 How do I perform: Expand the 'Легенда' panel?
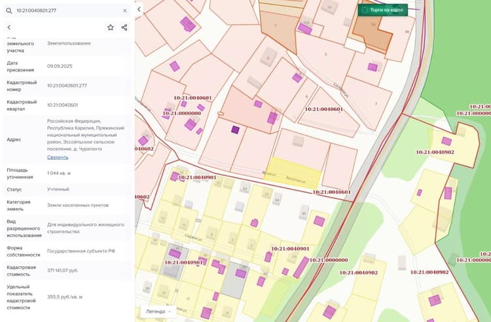click(x=158, y=312)
